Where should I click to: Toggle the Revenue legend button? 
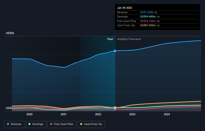(x=14, y=124)
